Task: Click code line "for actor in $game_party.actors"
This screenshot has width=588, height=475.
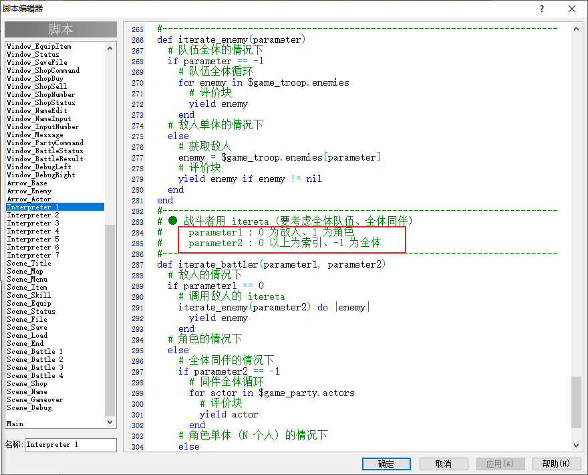Action: pos(271,393)
